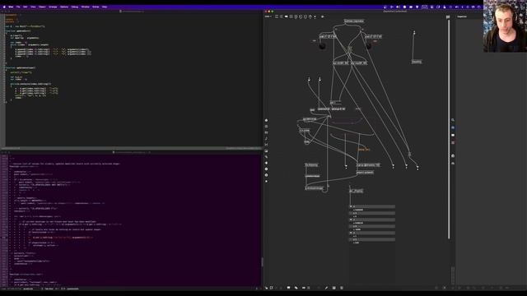The height and width of the screenshot is (296, 527).
Task: Open the Extras menu
Action: click(96, 7)
